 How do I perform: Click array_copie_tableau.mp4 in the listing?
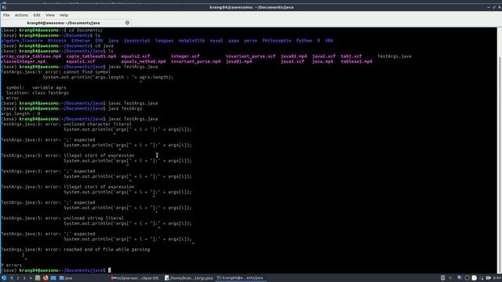coord(31,56)
